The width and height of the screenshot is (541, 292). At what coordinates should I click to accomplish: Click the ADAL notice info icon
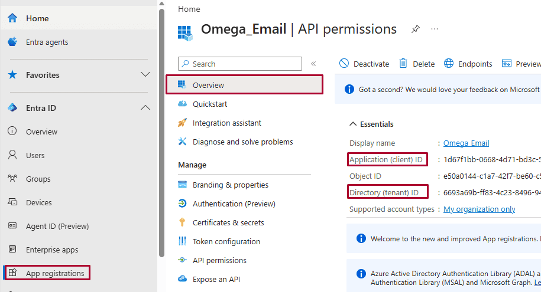click(361, 274)
